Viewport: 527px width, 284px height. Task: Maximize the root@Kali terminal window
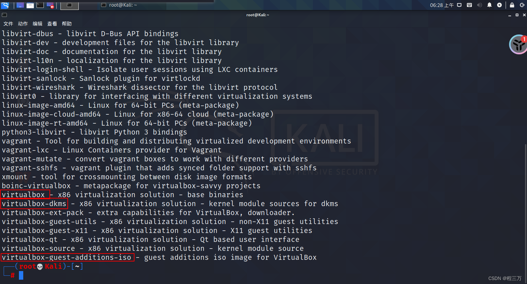pos(517,15)
